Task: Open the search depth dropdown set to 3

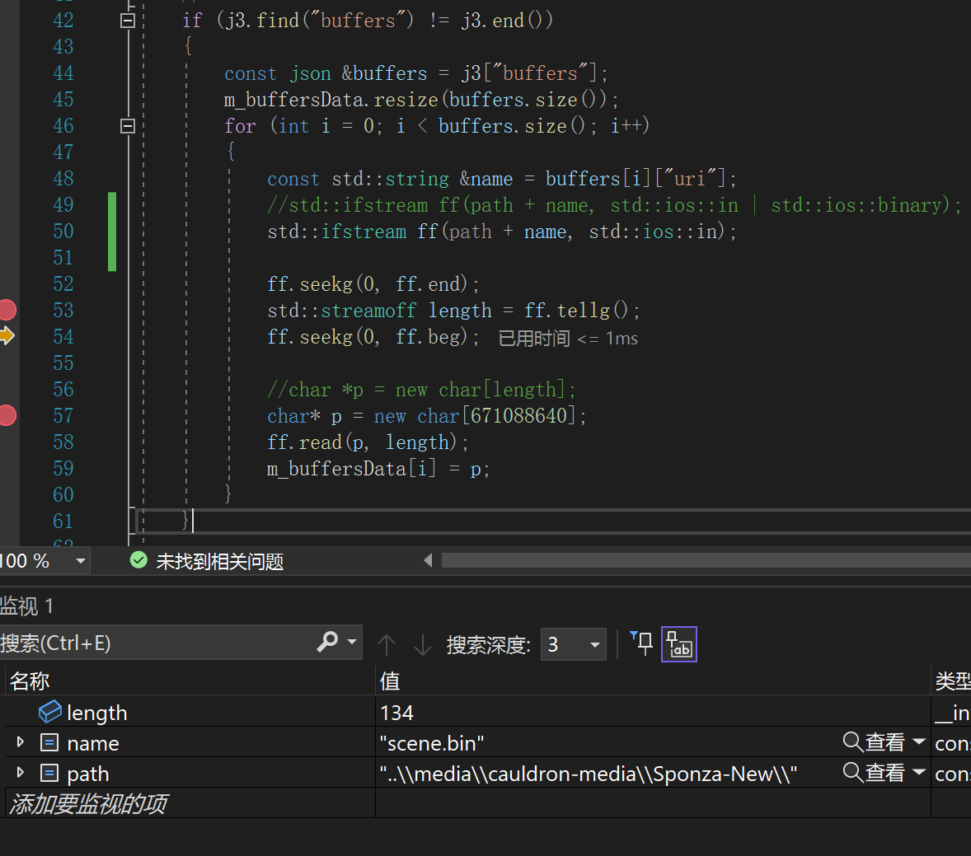Action: tap(594, 643)
